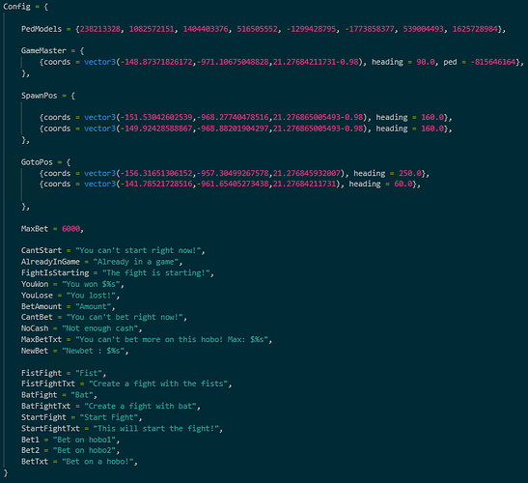This screenshot has width=528, height=483.
Task: Click the string "You can't start right now!"
Action: pos(138,250)
